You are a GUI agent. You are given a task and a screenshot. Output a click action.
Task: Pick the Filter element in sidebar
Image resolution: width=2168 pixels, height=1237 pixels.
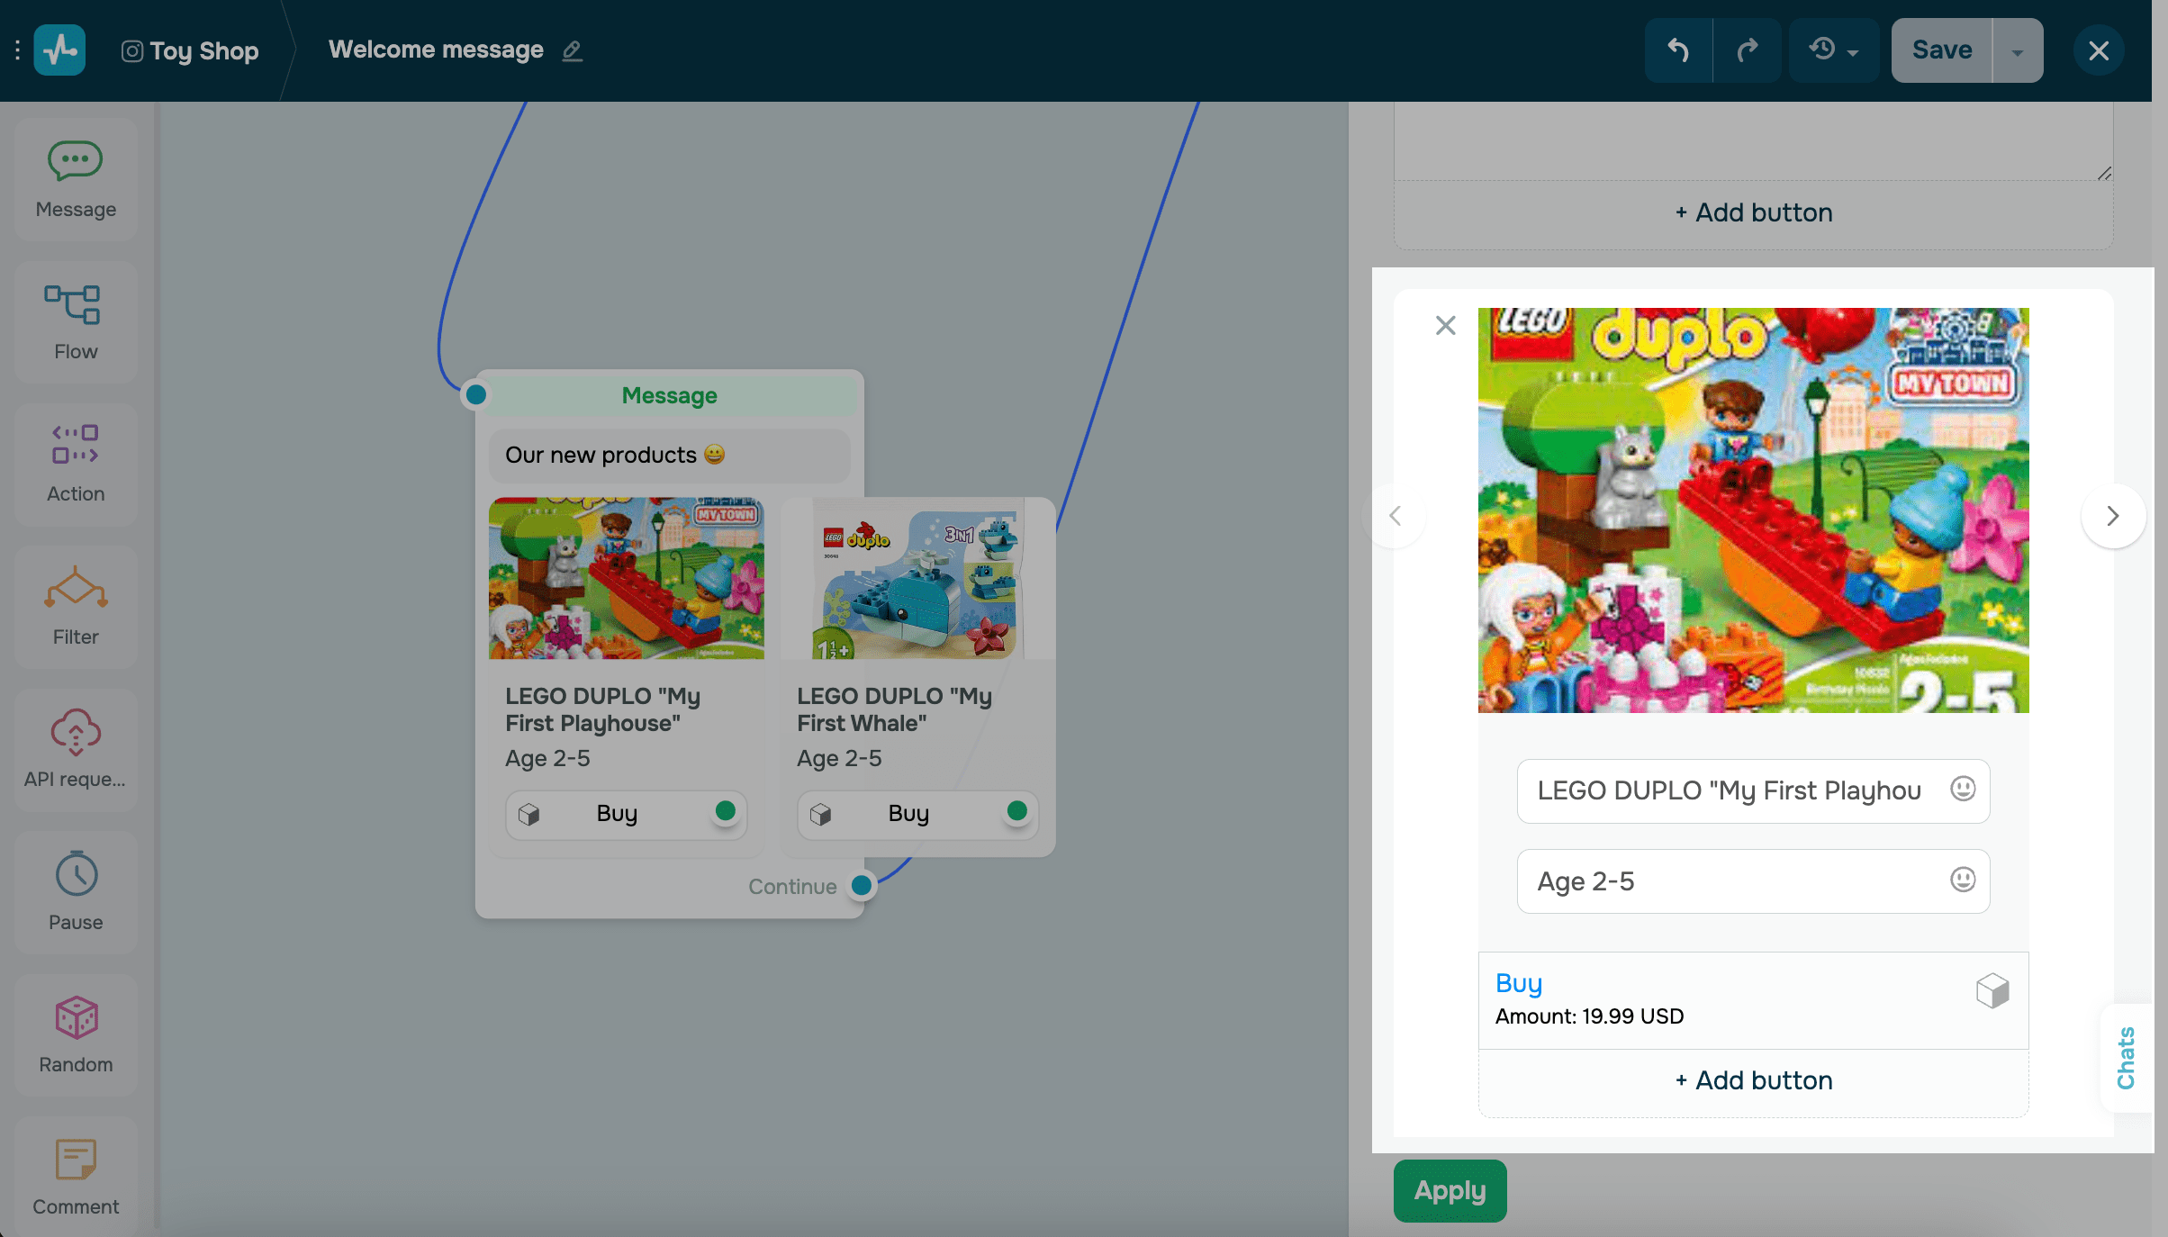tap(76, 607)
